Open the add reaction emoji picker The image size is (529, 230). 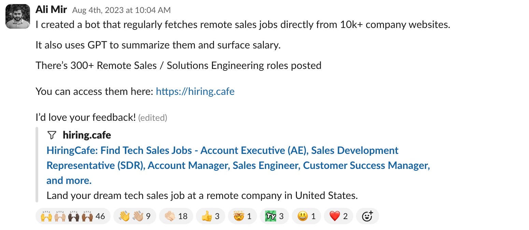(367, 216)
